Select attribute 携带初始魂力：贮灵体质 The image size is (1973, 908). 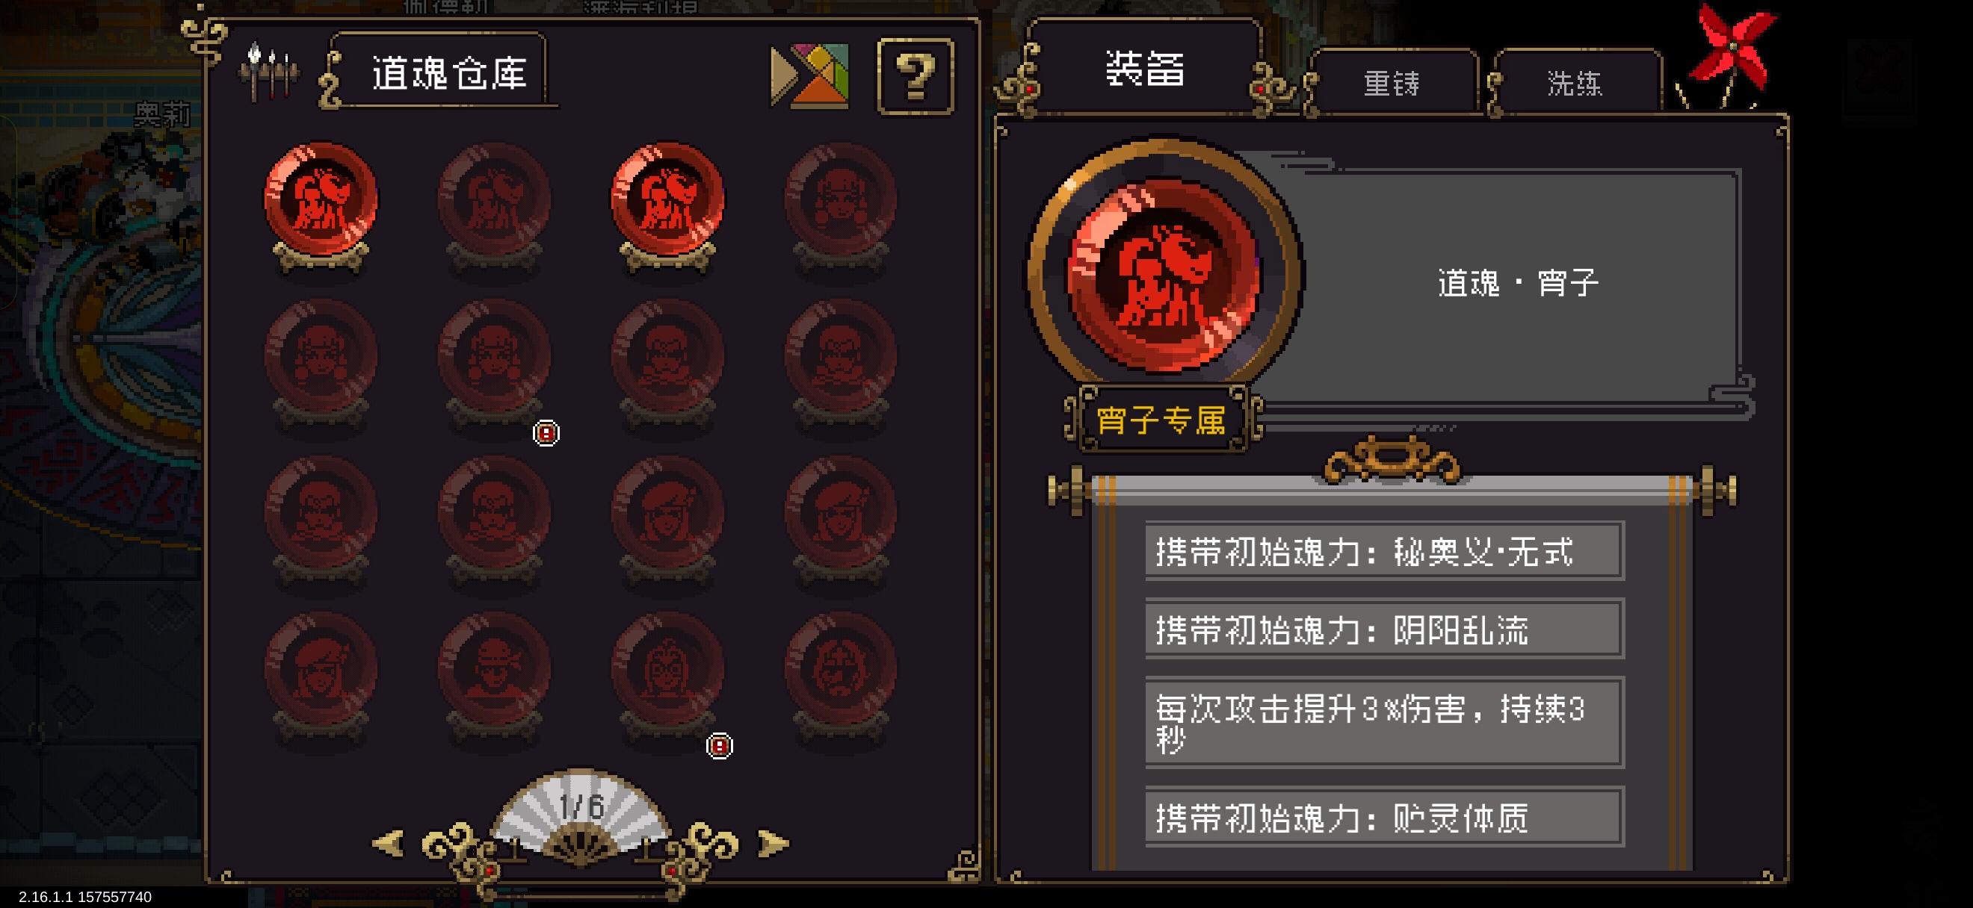click(1385, 817)
